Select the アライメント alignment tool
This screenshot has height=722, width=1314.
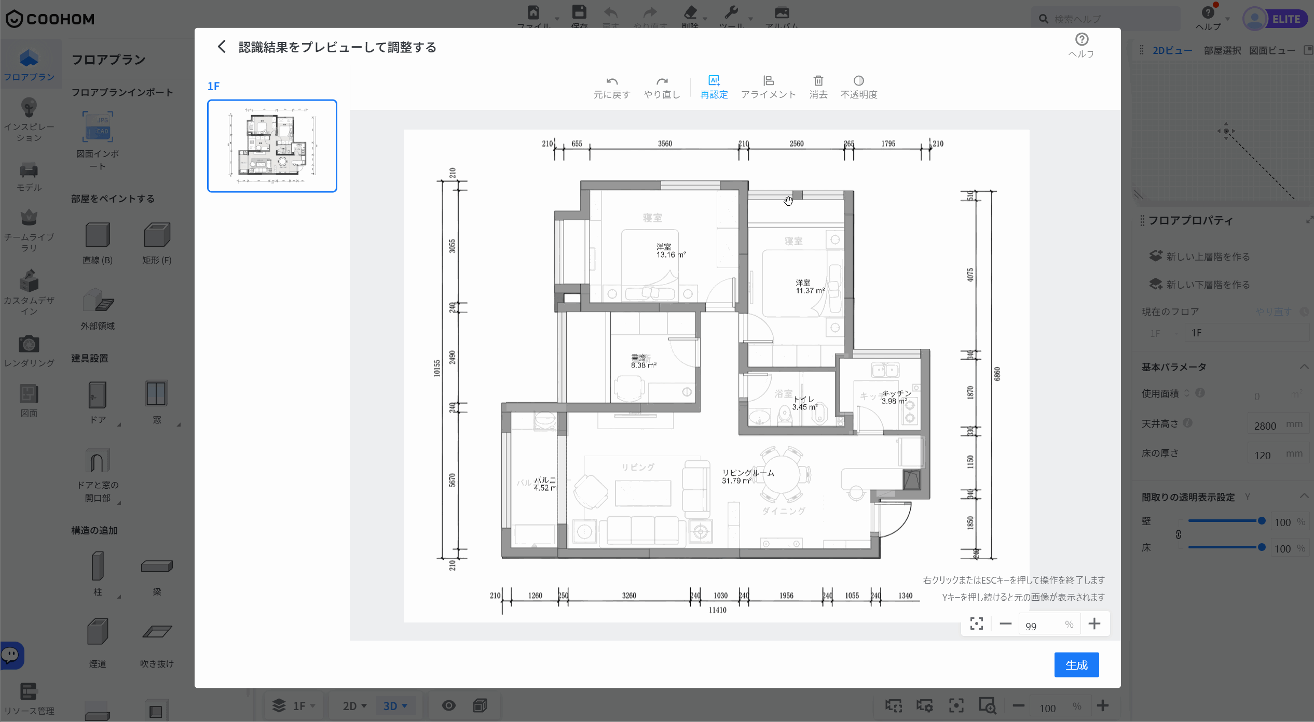tap(769, 88)
